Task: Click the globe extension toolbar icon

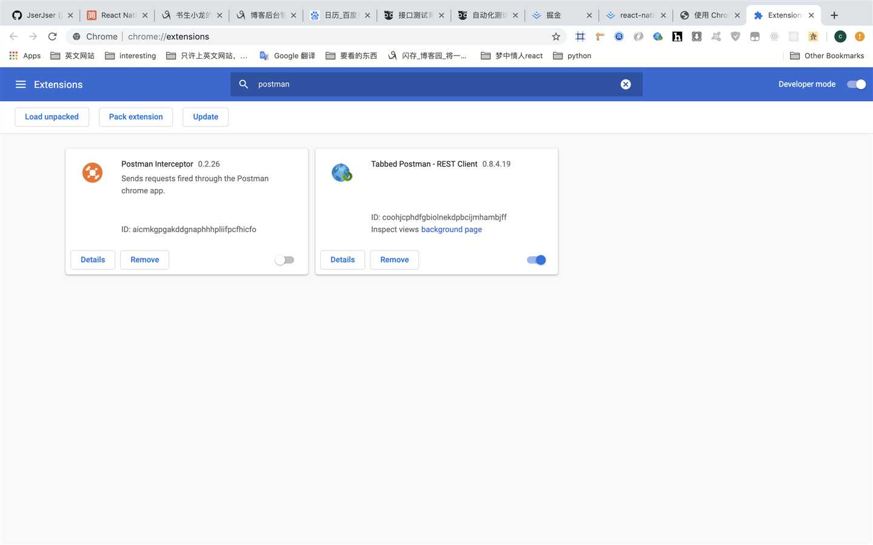Action: point(658,36)
